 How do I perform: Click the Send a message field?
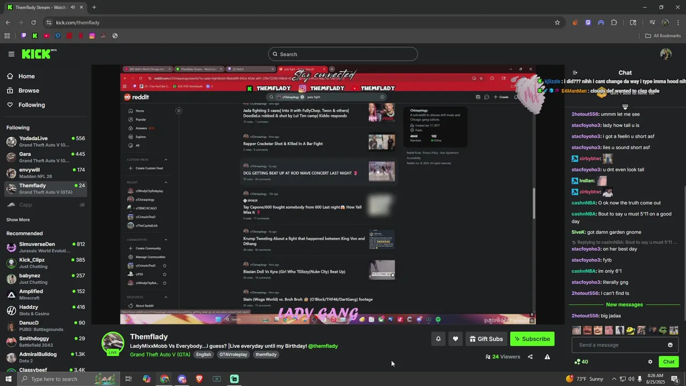click(x=620, y=345)
